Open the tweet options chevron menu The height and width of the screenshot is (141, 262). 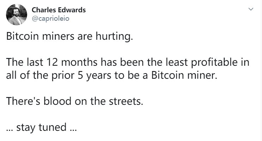pos(251,9)
